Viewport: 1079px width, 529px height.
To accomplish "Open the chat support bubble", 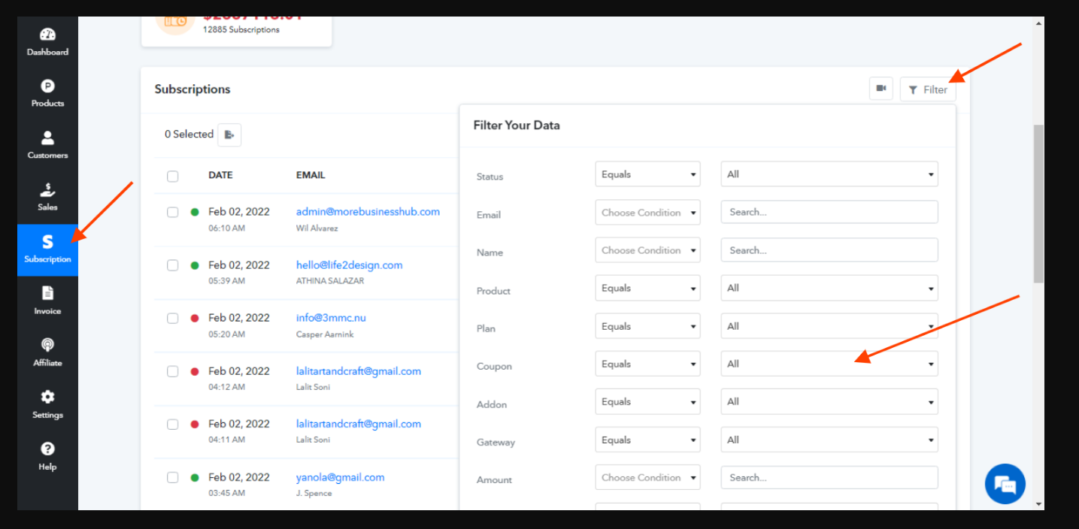I will pyautogui.click(x=1005, y=483).
